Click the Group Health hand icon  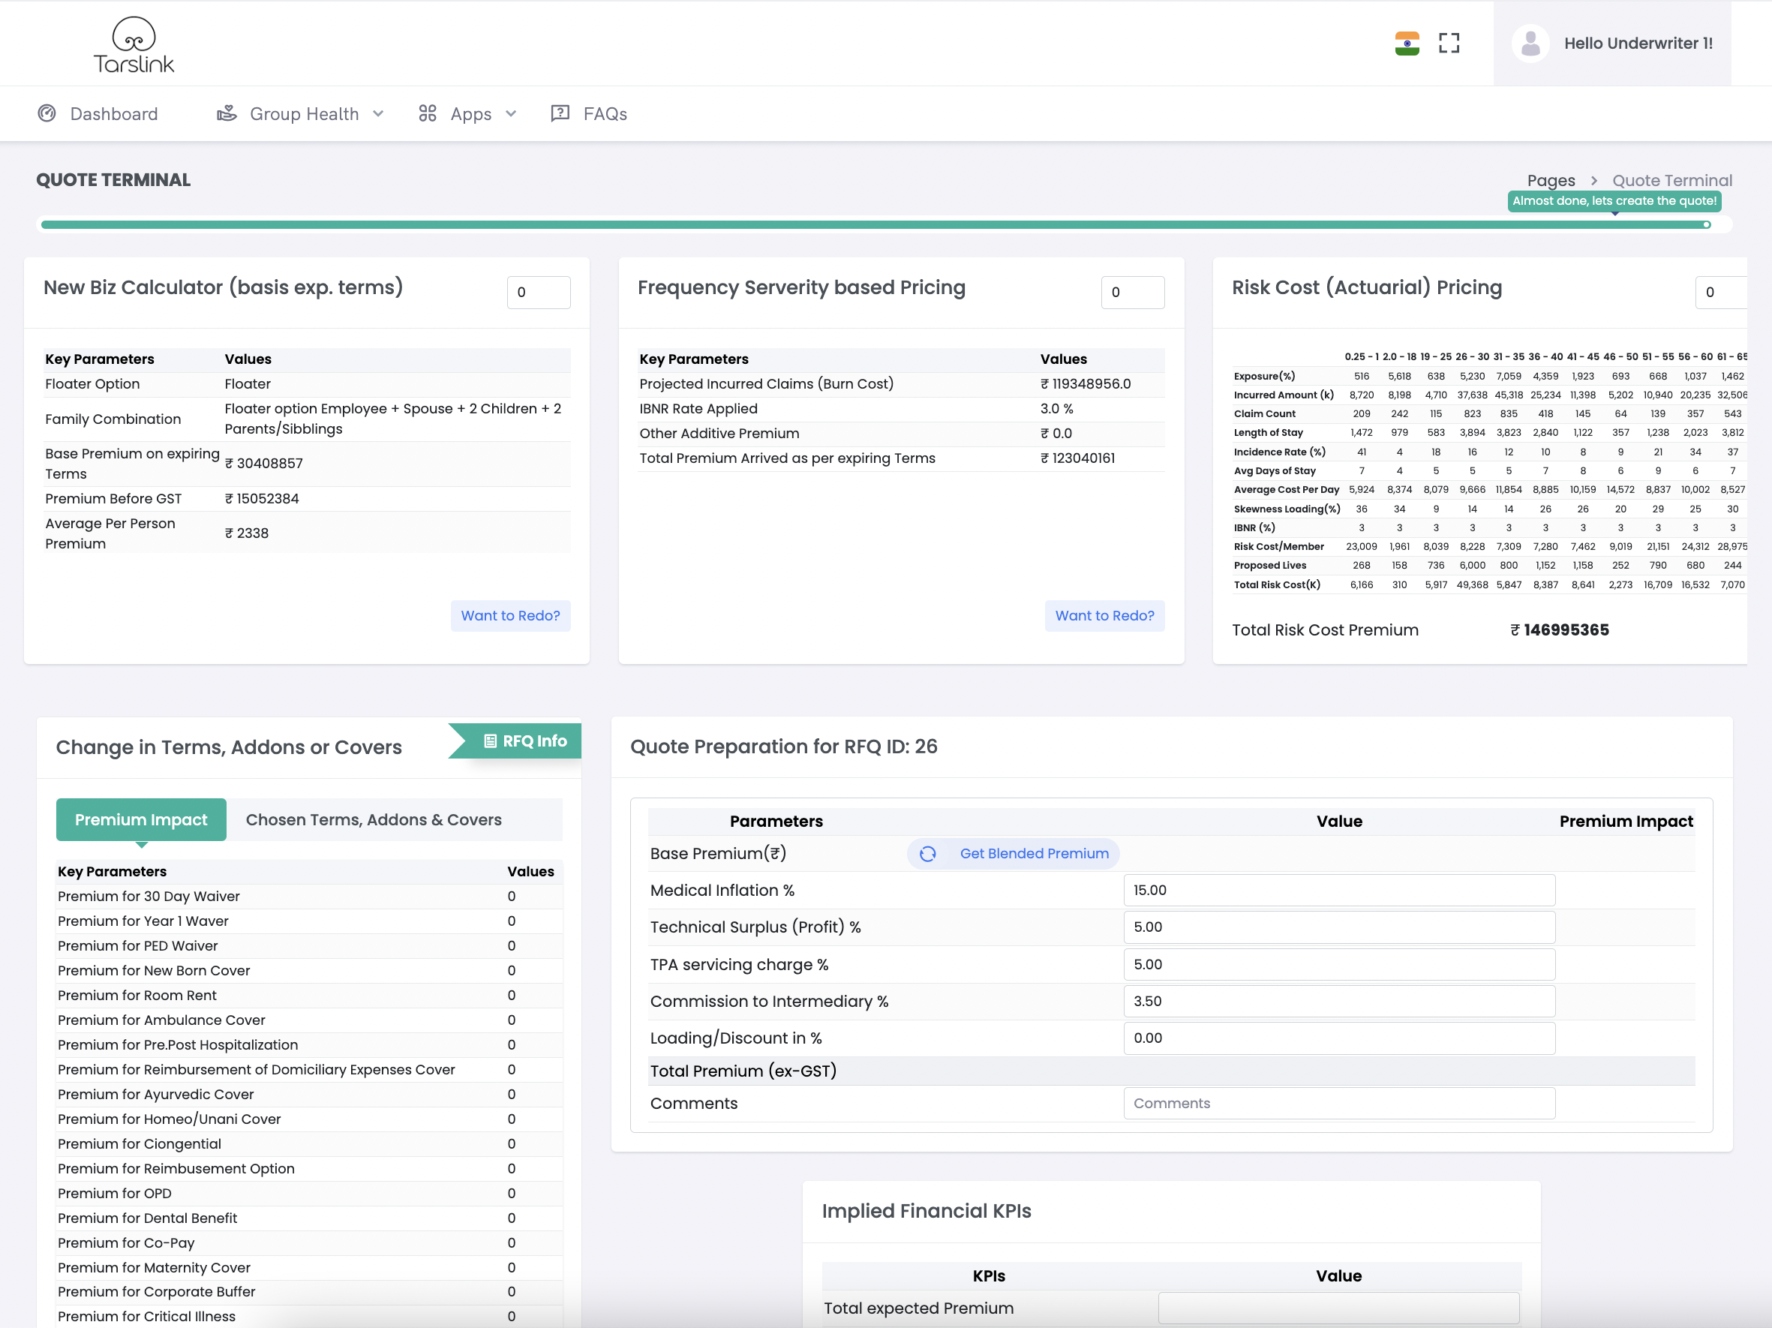(227, 114)
